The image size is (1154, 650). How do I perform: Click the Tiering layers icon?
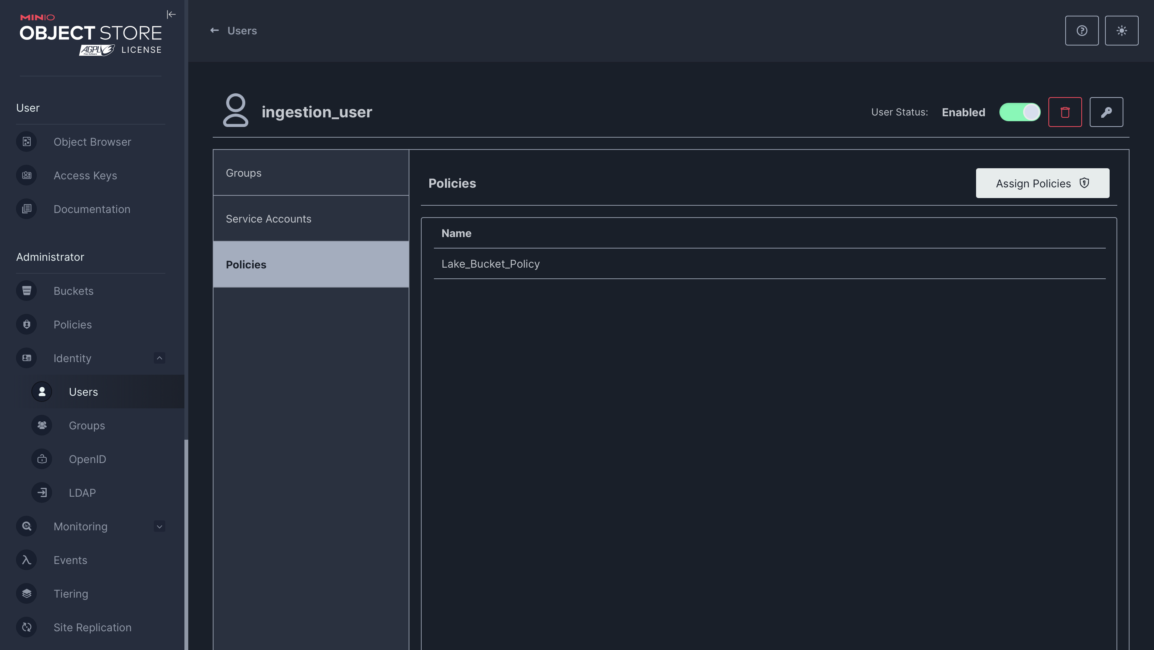[26, 593]
